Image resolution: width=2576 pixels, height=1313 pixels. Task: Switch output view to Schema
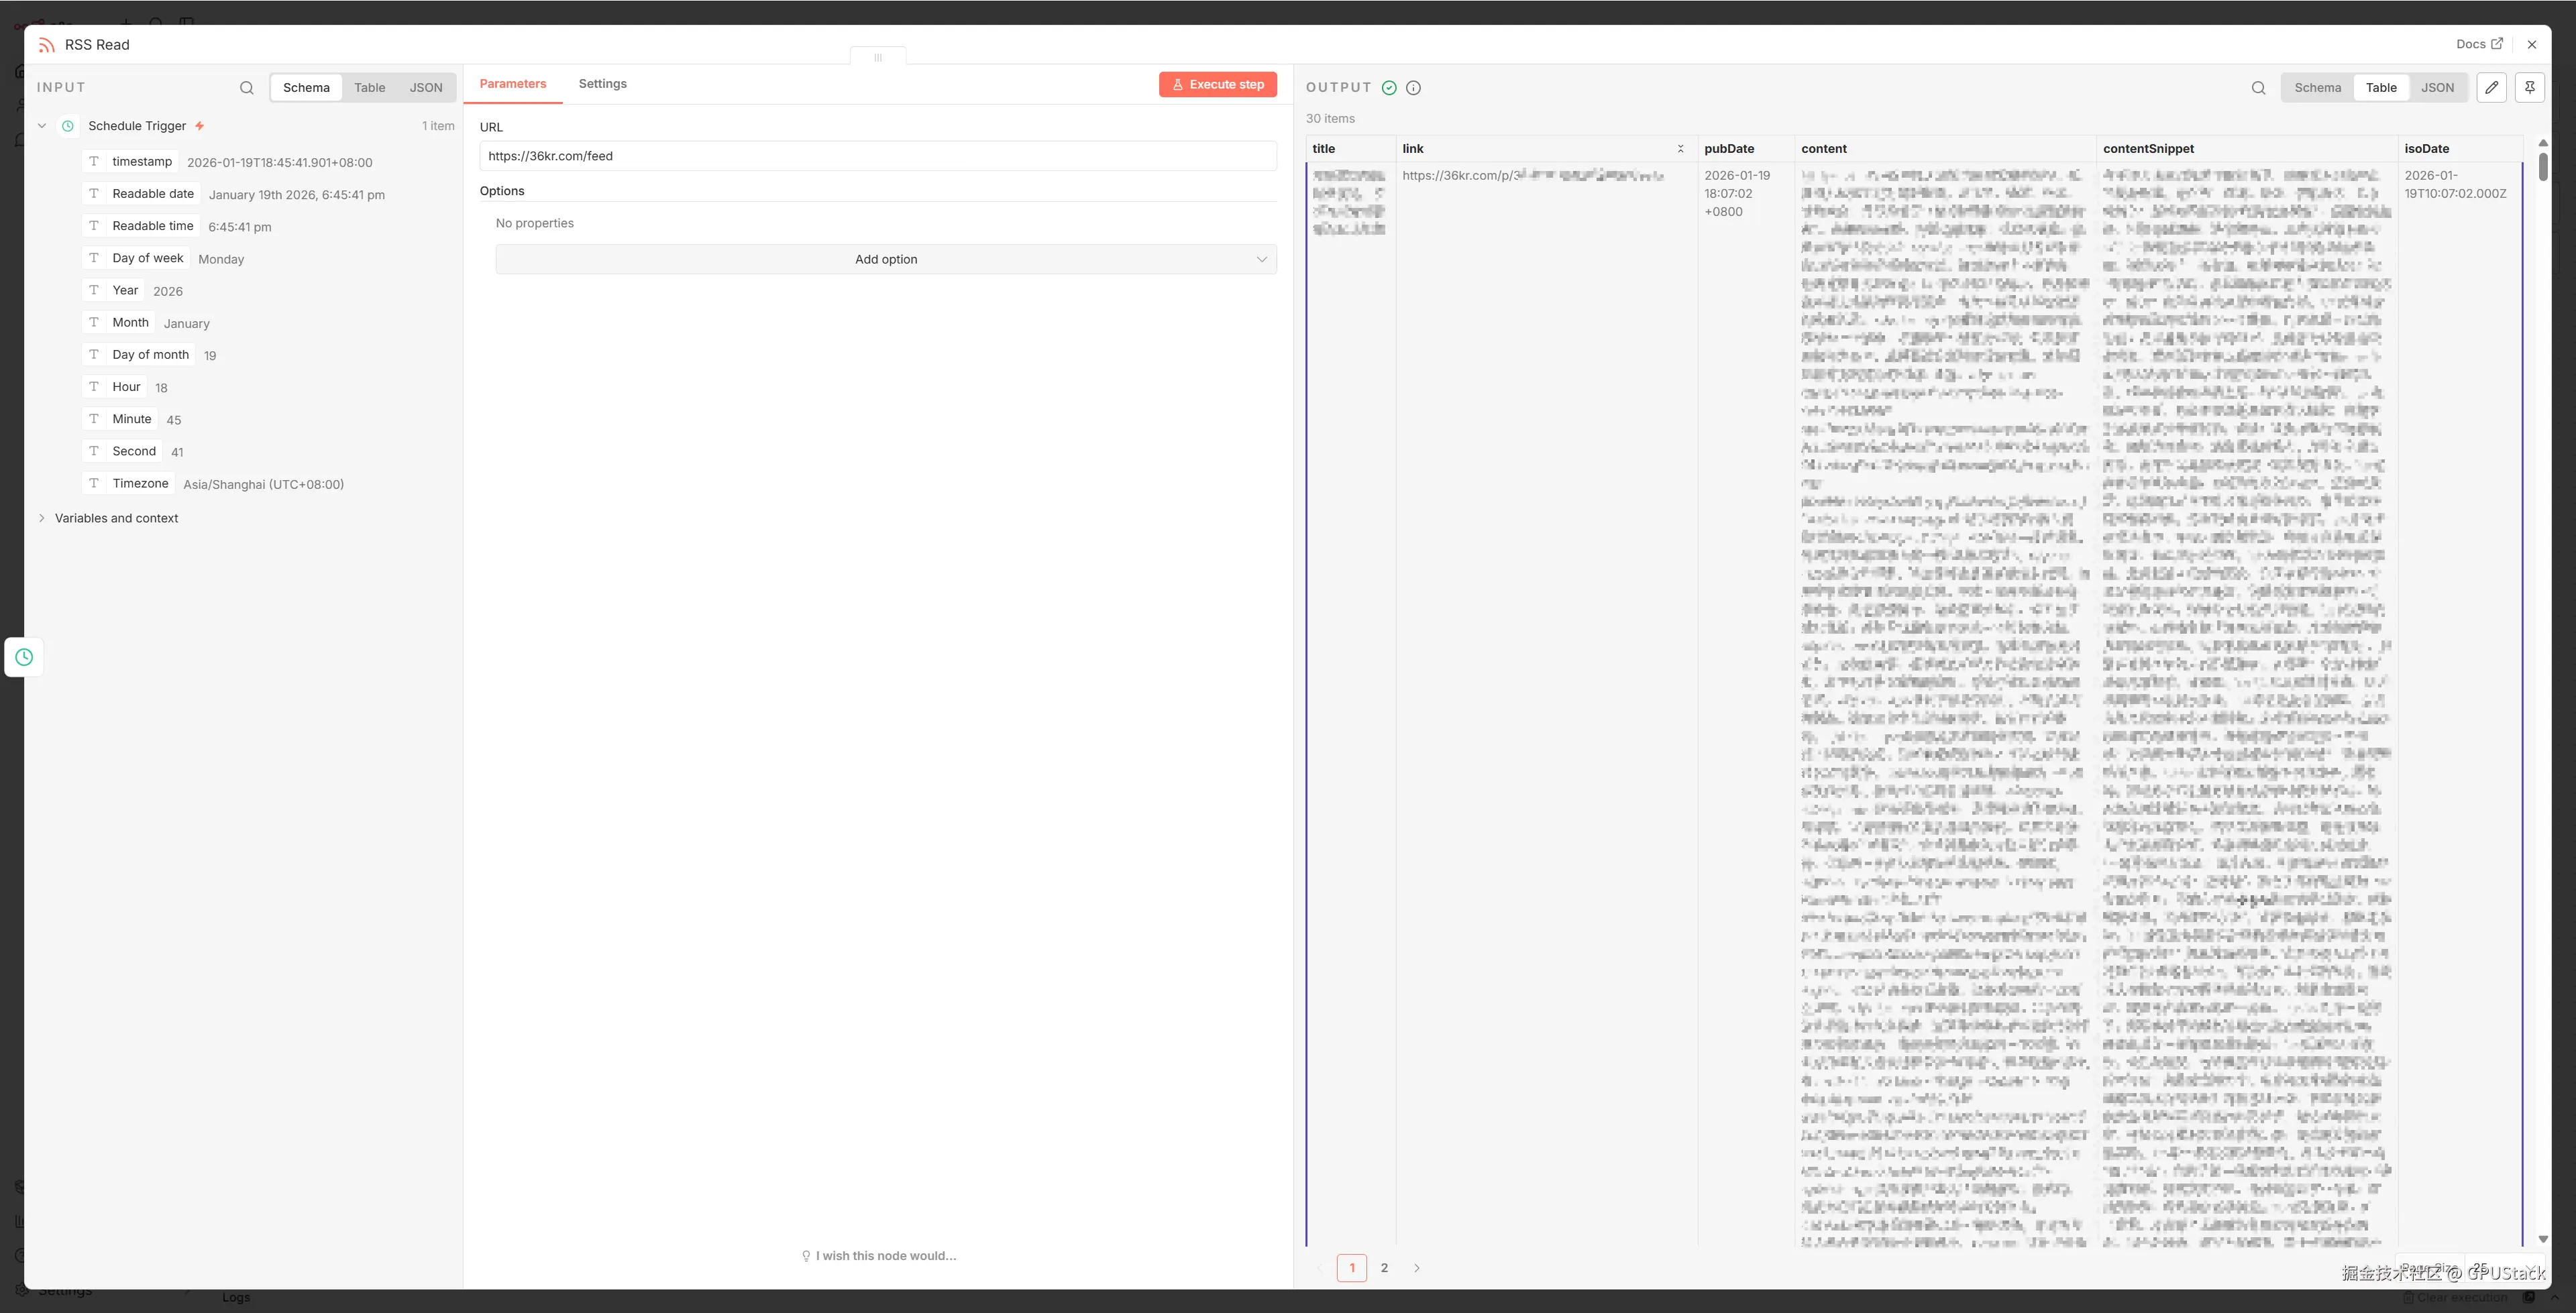pos(2317,88)
